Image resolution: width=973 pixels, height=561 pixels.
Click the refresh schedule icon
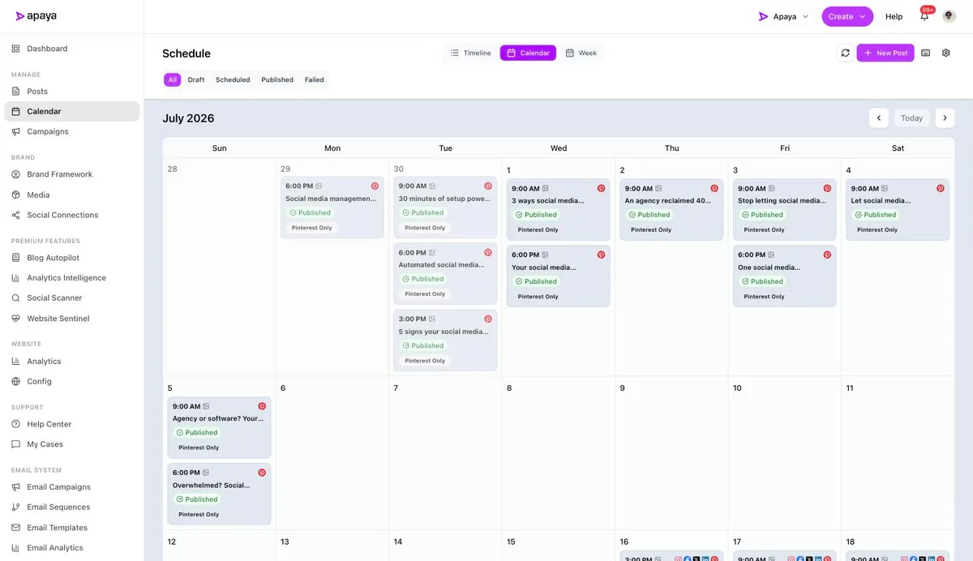pos(845,53)
